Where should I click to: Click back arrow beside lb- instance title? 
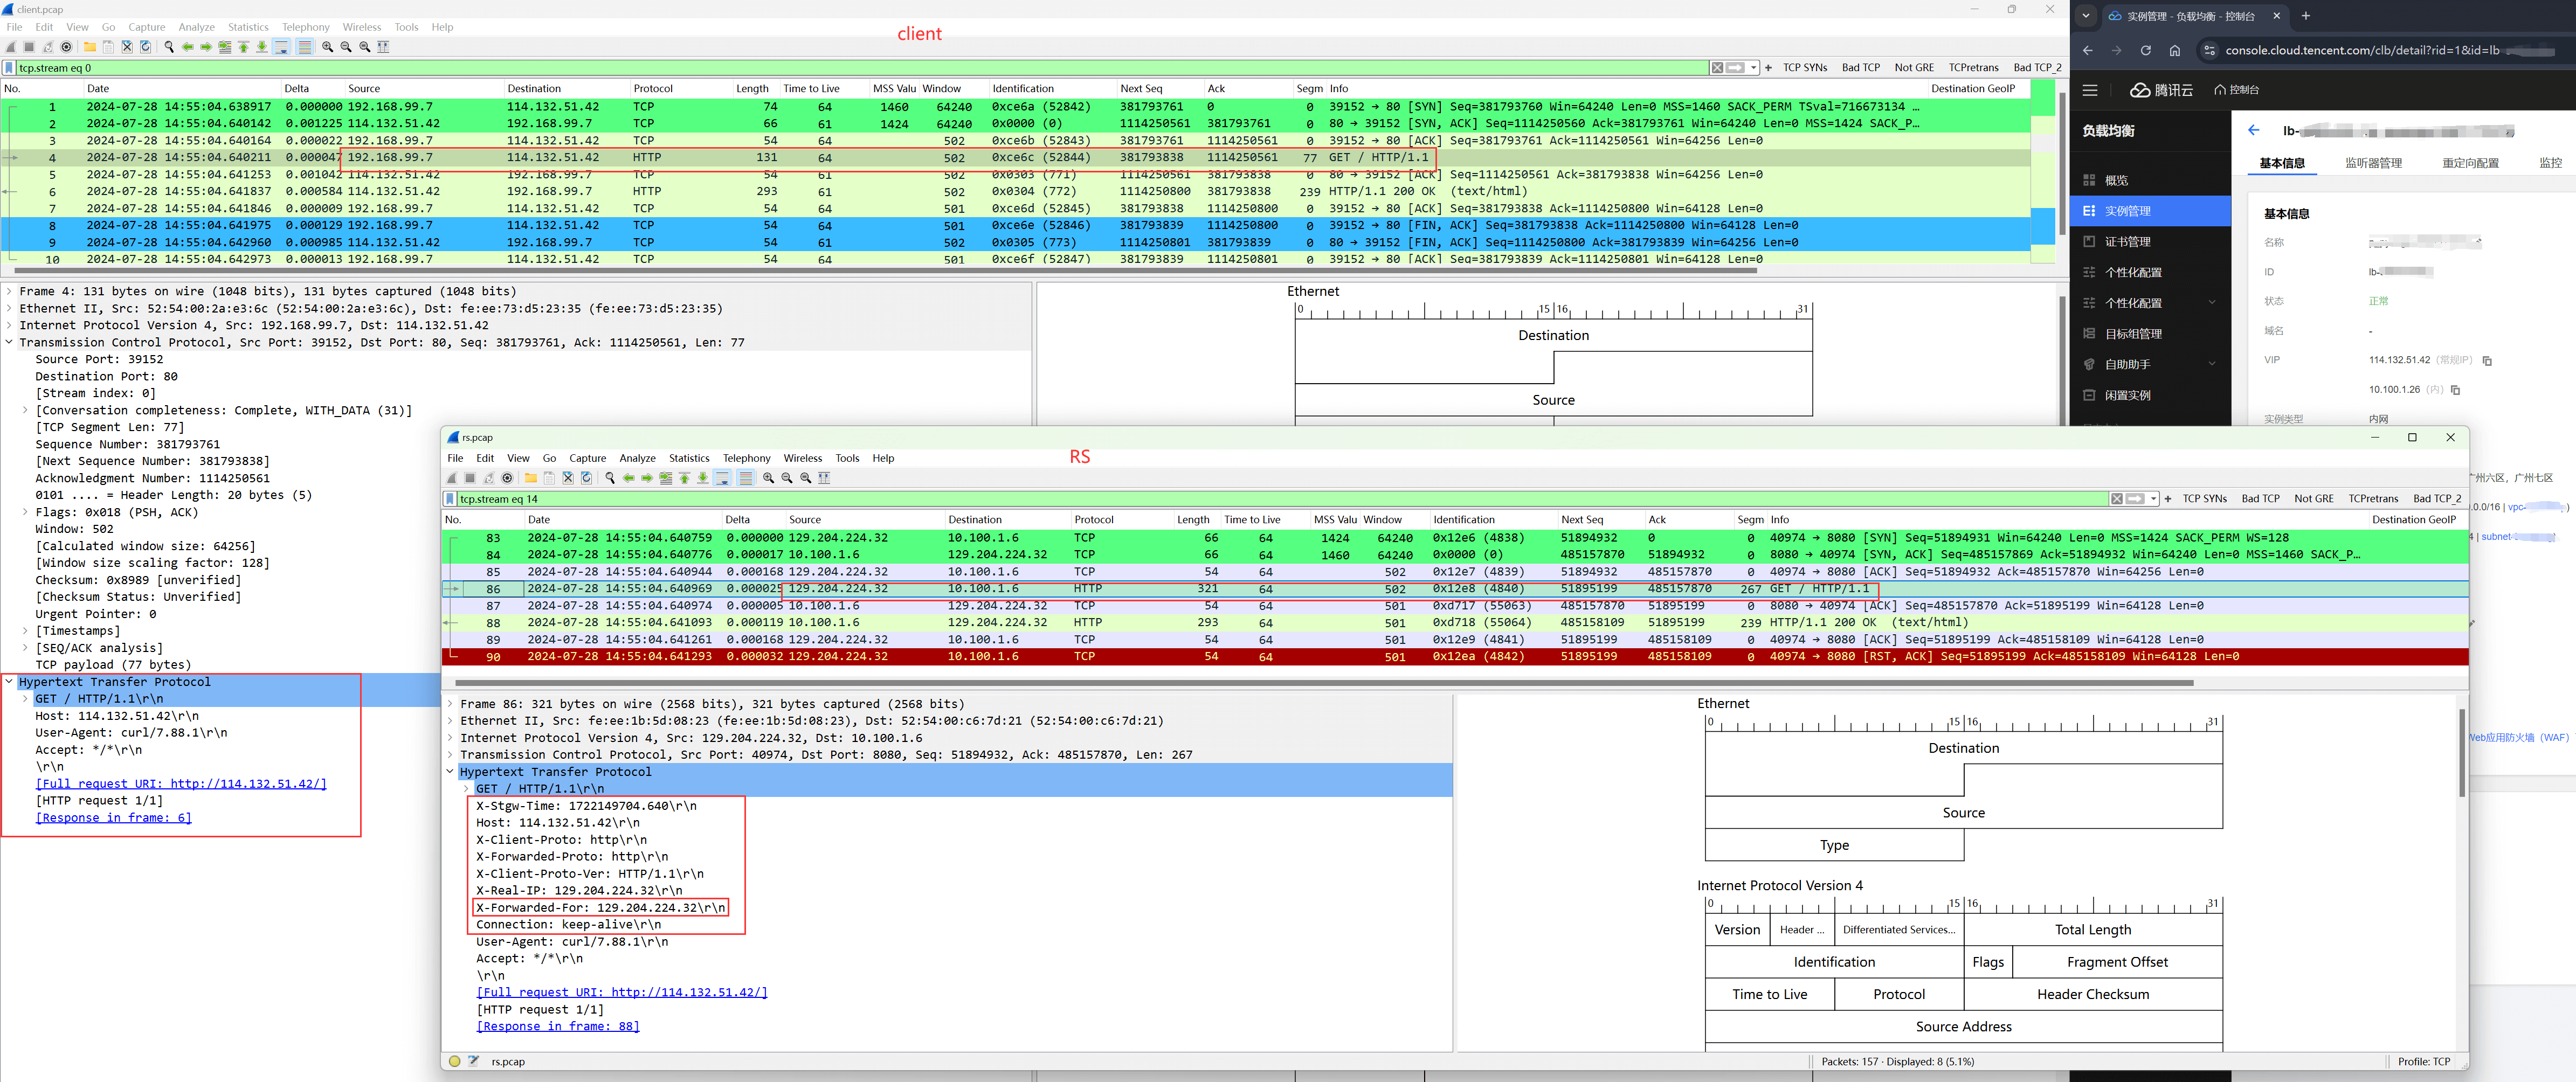click(2253, 130)
